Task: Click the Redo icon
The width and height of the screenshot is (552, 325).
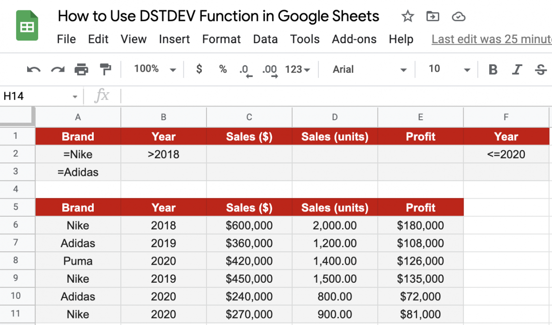Action: [57, 69]
